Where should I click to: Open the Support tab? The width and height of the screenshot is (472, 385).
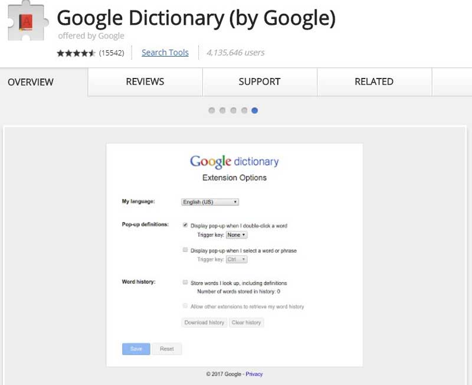point(260,81)
